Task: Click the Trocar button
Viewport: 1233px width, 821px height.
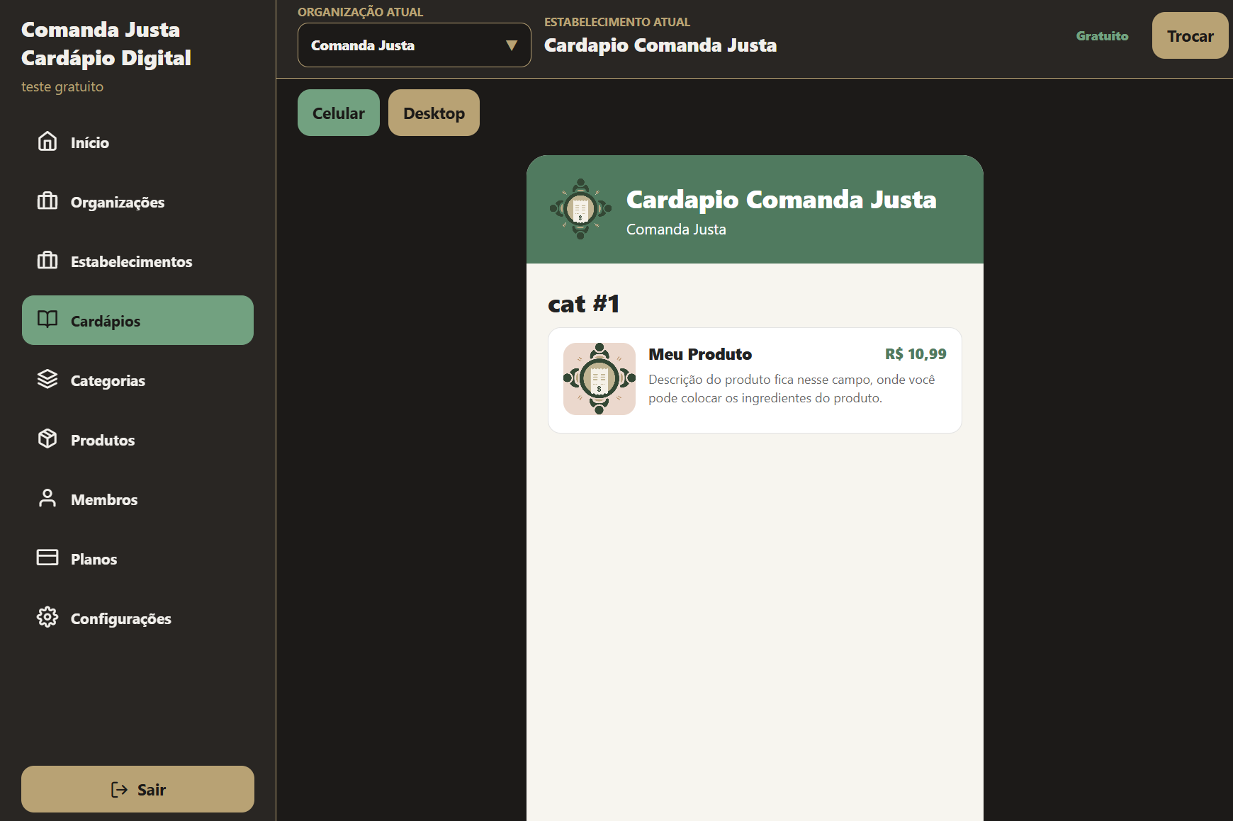Action: [1190, 35]
